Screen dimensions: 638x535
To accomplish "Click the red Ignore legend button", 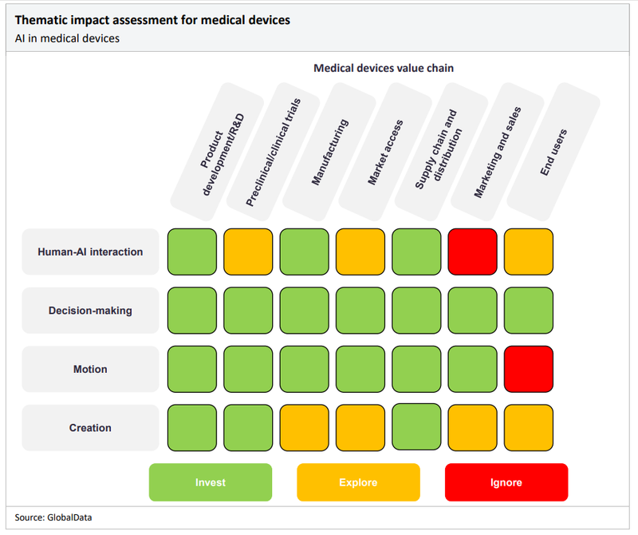I will 506,482.
